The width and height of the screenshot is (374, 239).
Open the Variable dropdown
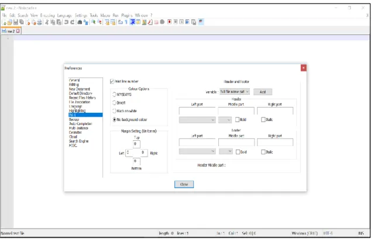235,92
